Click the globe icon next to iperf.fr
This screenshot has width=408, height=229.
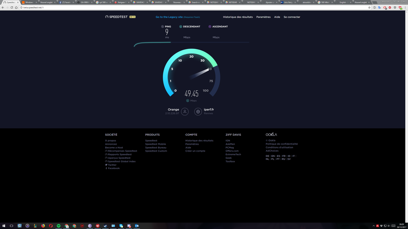[x=198, y=111]
